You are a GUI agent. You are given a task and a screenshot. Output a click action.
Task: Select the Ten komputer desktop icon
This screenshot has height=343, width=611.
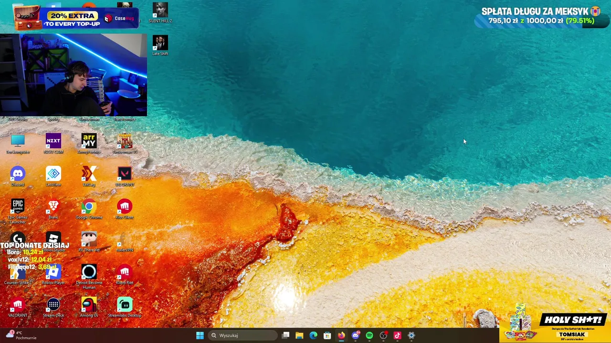(18, 144)
